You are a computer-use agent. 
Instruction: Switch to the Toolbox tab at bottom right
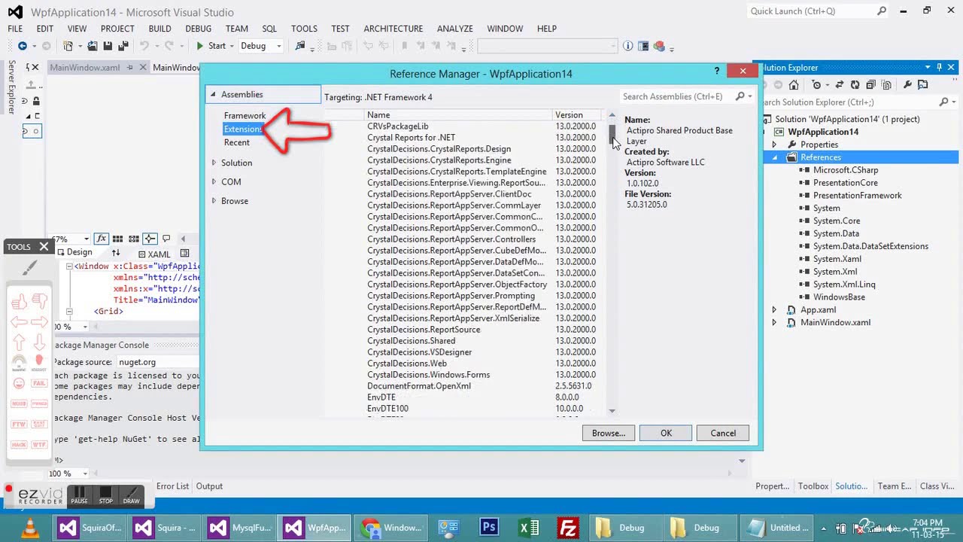[x=813, y=486]
